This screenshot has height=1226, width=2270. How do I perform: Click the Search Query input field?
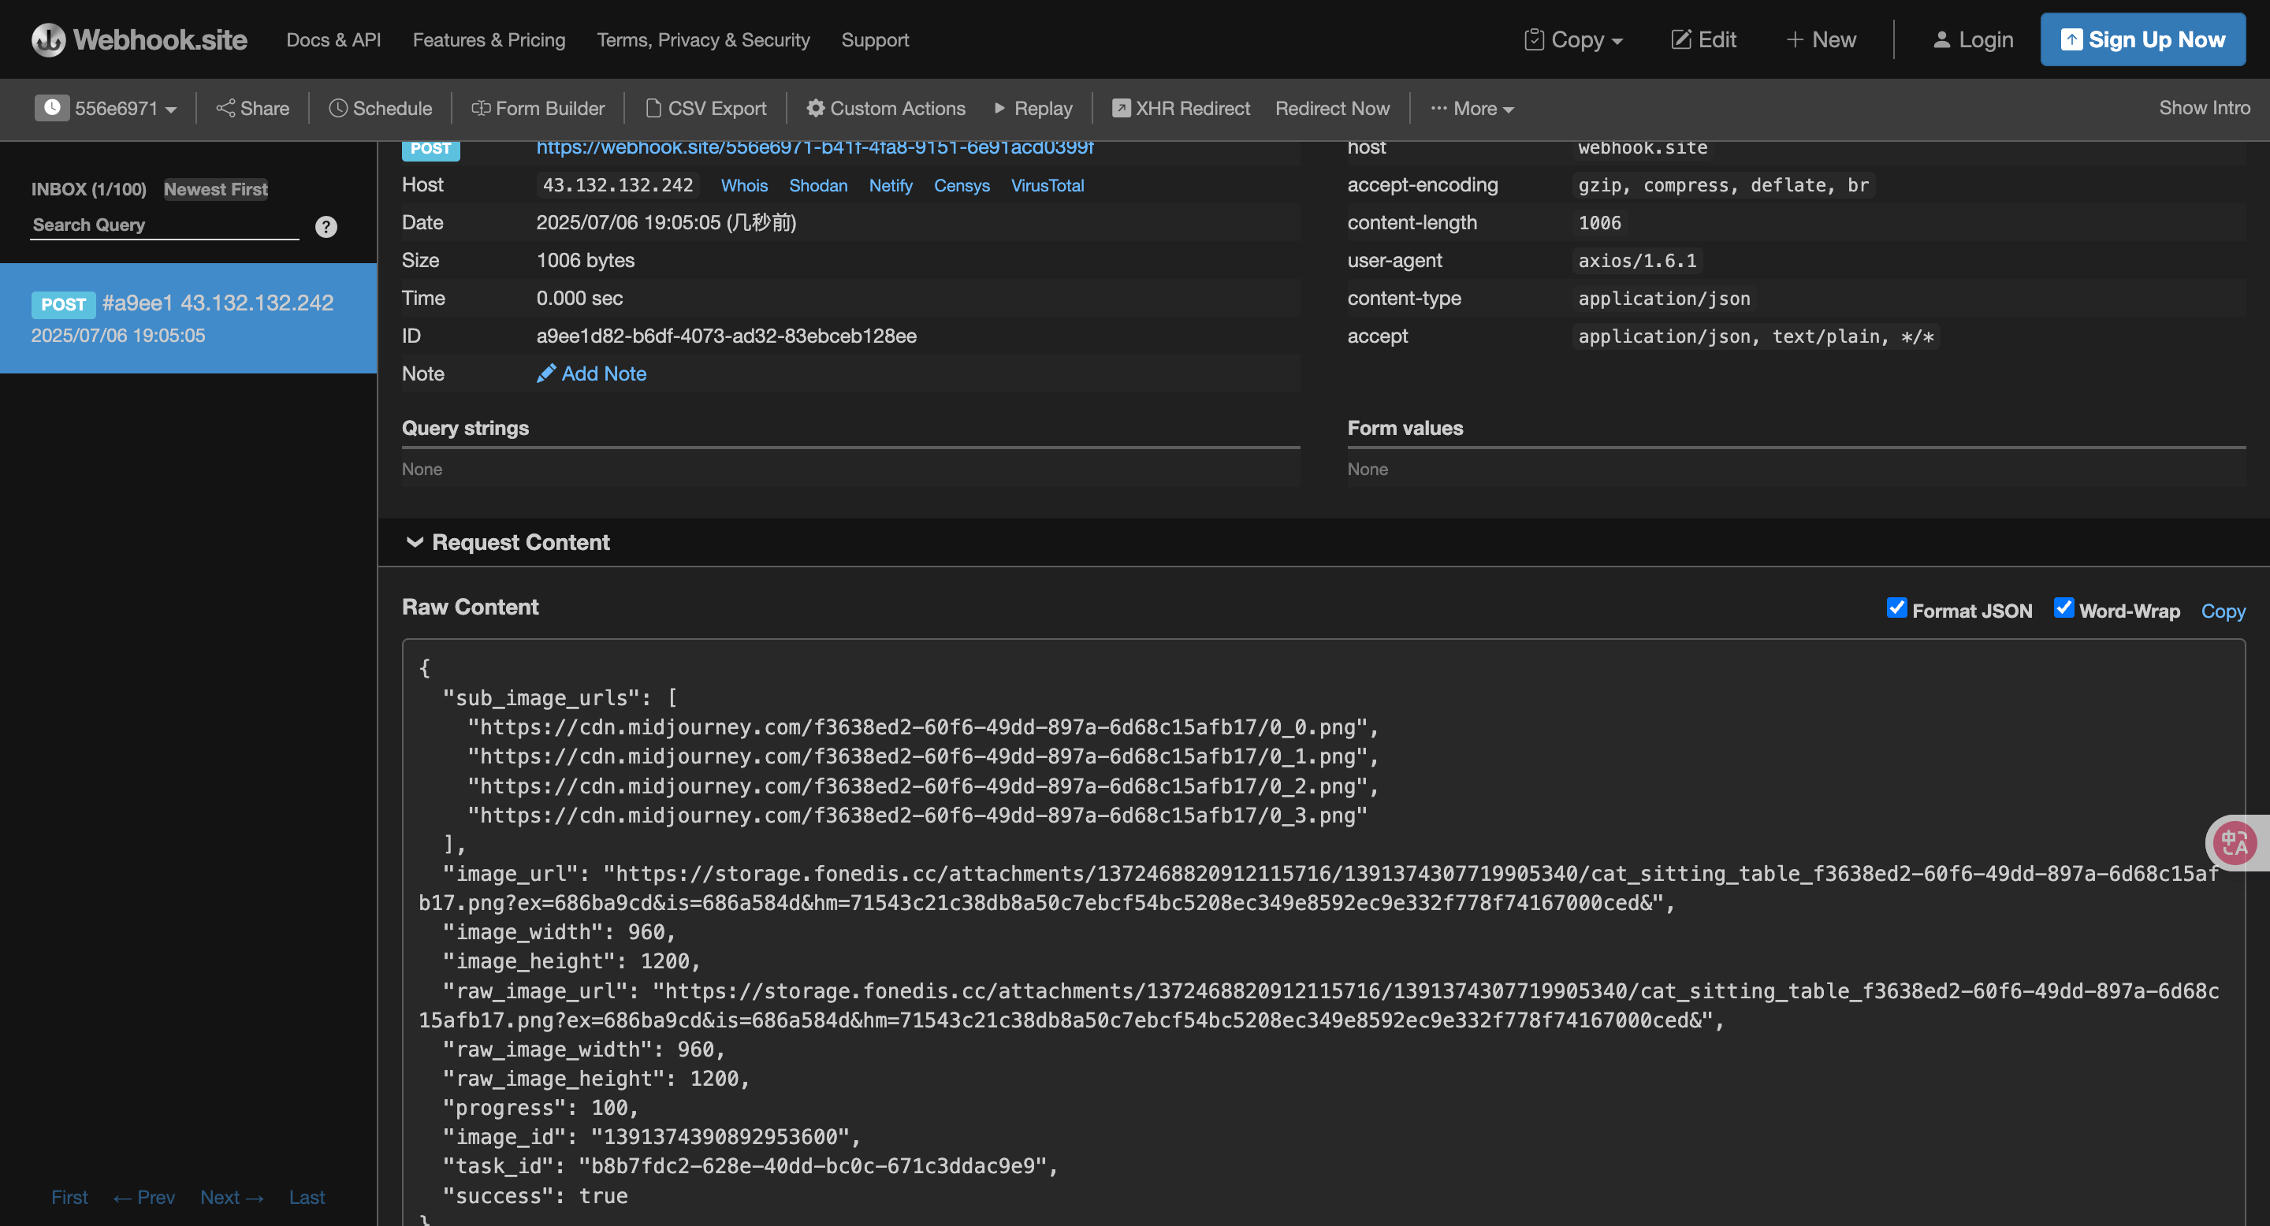pos(164,225)
